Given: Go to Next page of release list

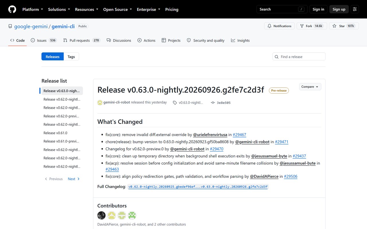Looking at the screenshot, I should tap(74, 179).
